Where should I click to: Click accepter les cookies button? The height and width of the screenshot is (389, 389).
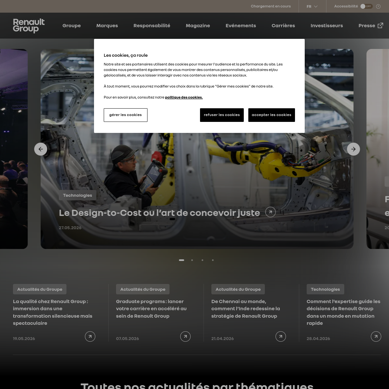[x=272, y=115]
